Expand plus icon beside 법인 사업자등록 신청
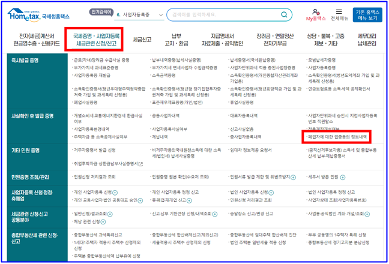Viewport: 389px width, 264px height. pyautogui.click(x=271, y=193)
